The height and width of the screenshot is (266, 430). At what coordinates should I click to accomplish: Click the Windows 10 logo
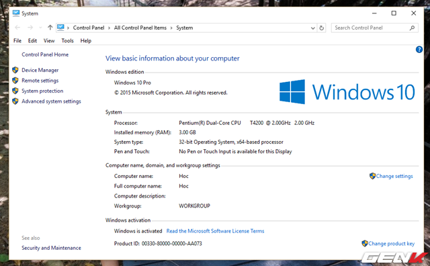coord(347,91)
